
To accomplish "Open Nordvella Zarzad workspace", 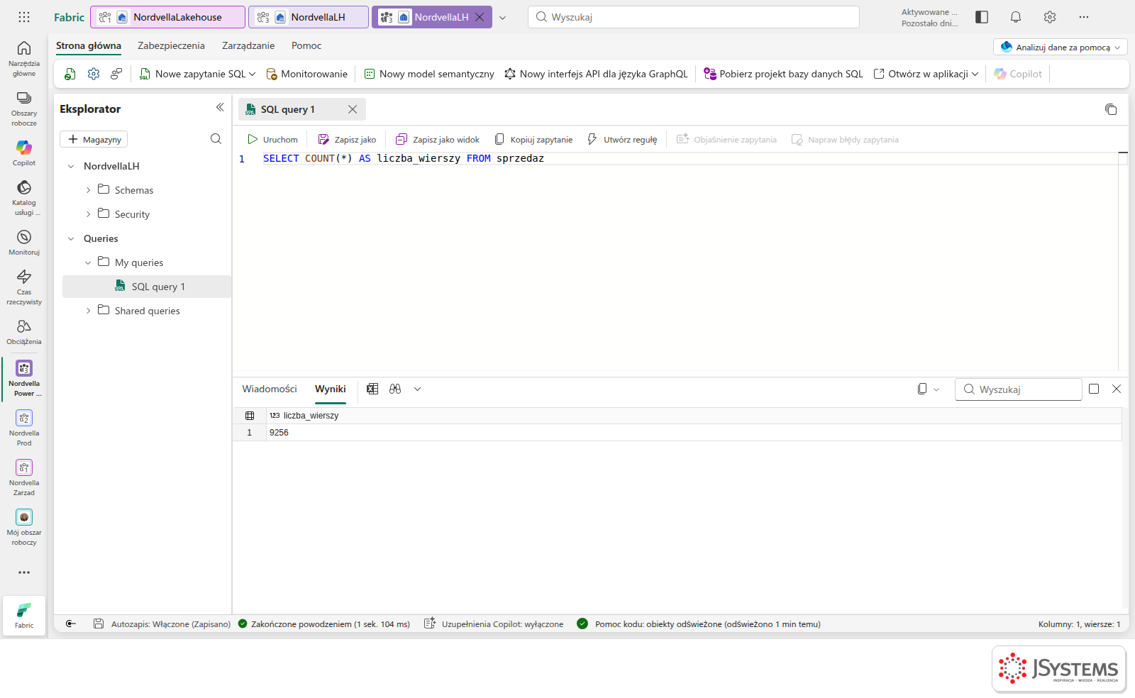I will pyautogui.click(x=24, y=477).
